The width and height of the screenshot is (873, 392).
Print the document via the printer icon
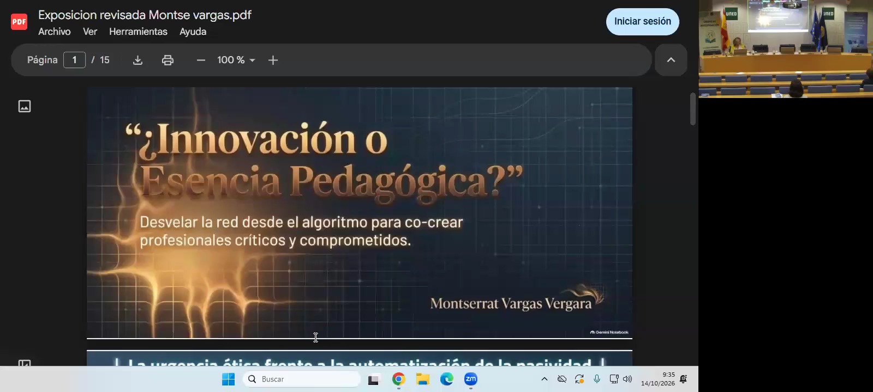coord(168,60)
